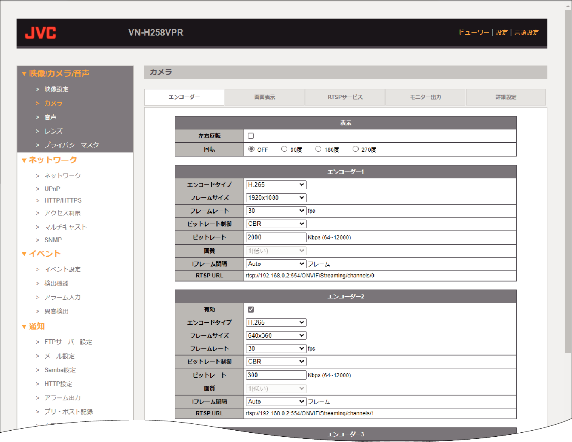Open エンコーダー1 フレームサイズ 1920x1080 dropdown
This screenshot has width=572, height=442.
pyautogui.click(x=276, y=198)
